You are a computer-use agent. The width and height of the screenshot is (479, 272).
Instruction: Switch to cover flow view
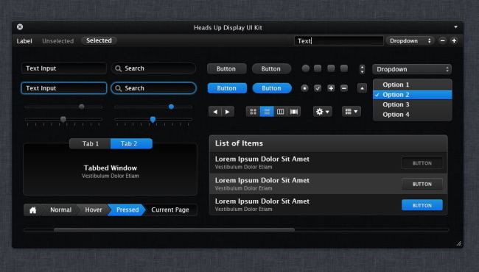point(294,112)
